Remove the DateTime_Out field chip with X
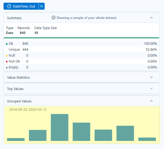The height and width of the screenshot is (149, 164). [41, 6]
